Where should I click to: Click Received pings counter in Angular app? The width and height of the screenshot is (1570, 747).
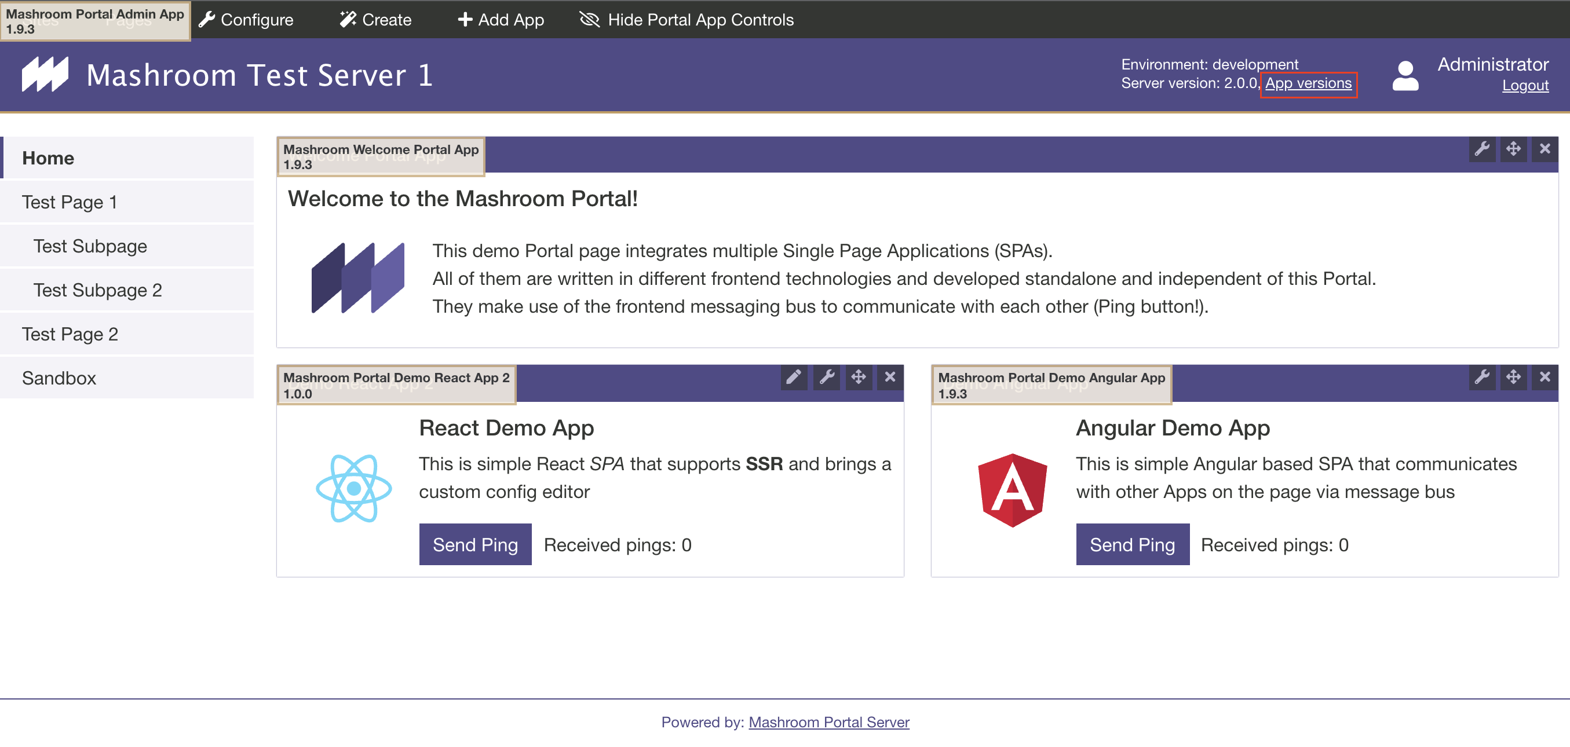[x=1275, y=545]
